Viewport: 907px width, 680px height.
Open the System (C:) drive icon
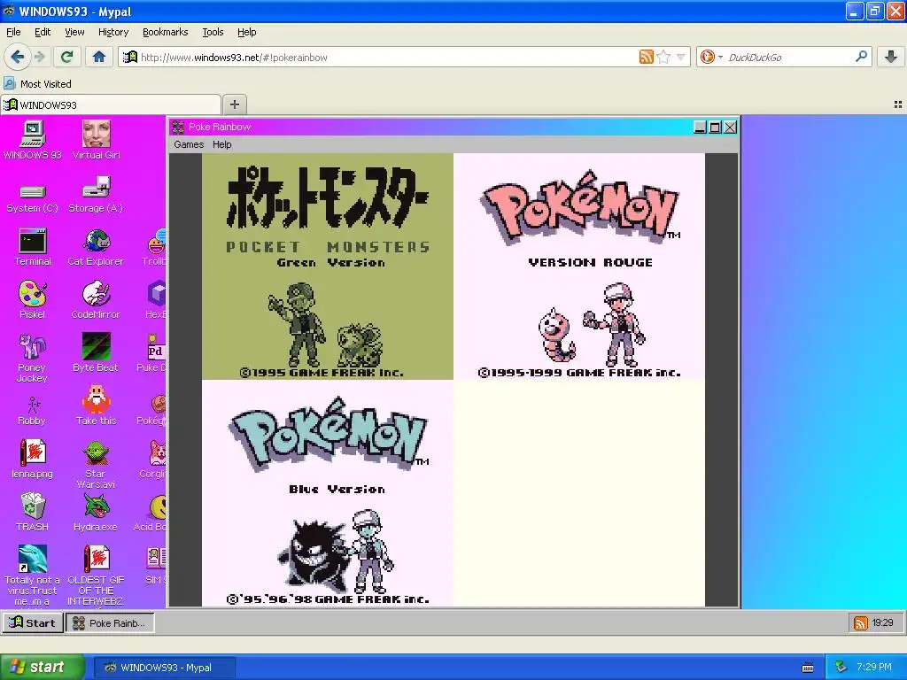33,197
